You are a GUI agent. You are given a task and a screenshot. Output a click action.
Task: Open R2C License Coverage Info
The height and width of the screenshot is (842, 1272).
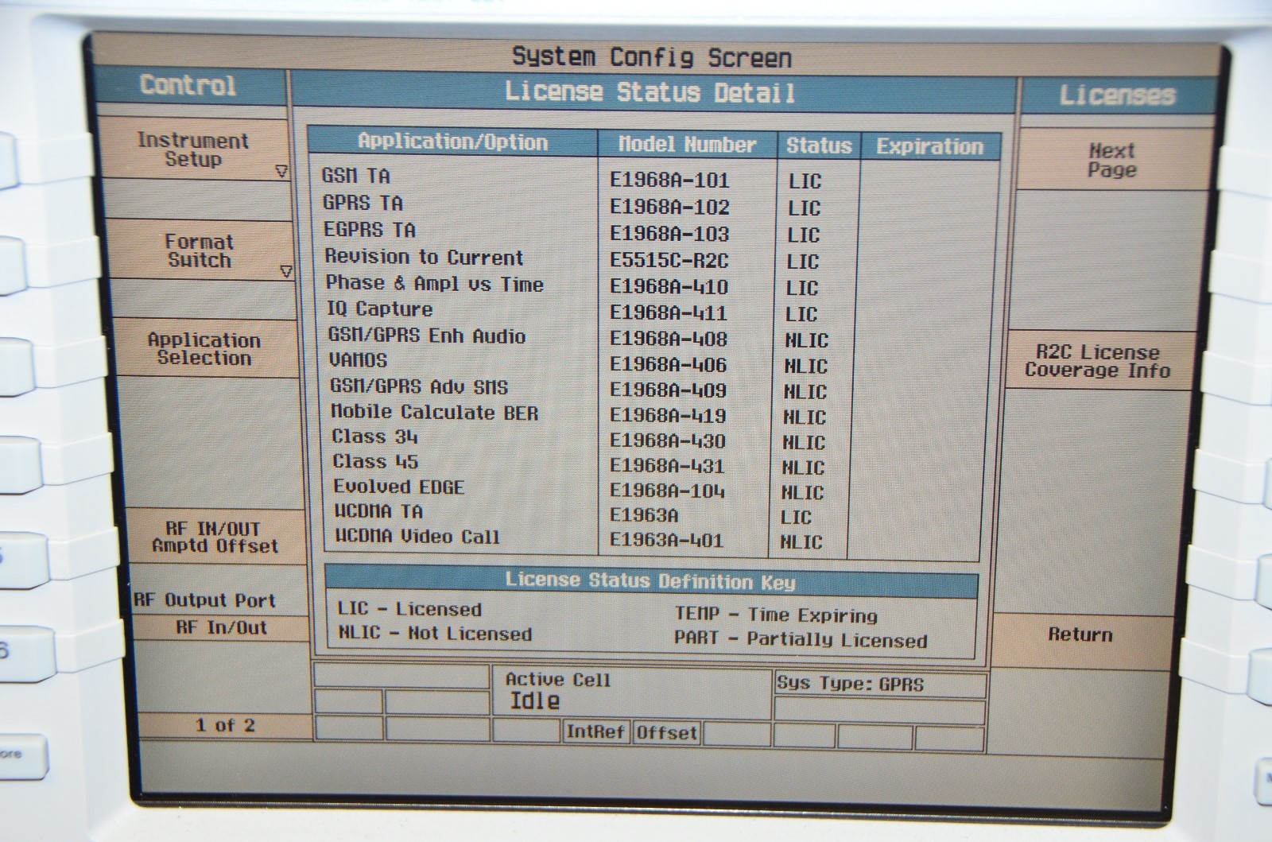pos(1097,361)
